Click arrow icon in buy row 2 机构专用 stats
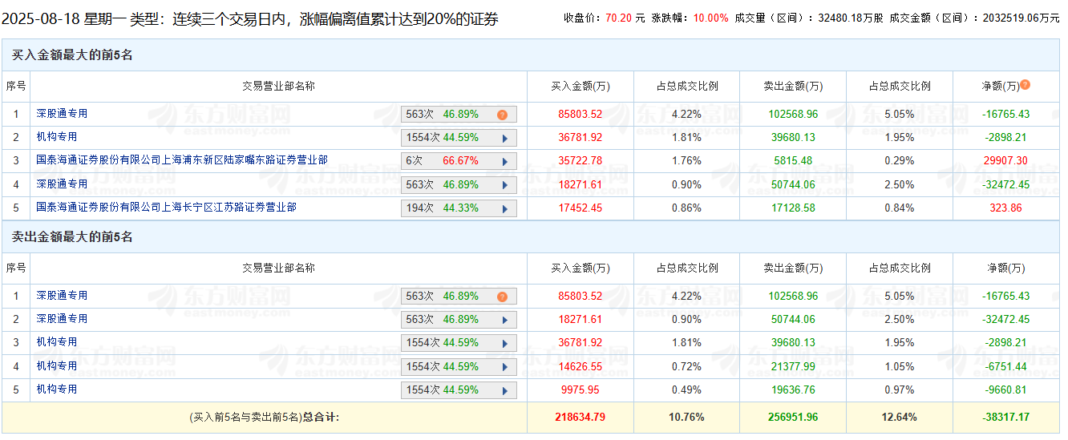Viewport: 1068px width, 440px height. 504,138
